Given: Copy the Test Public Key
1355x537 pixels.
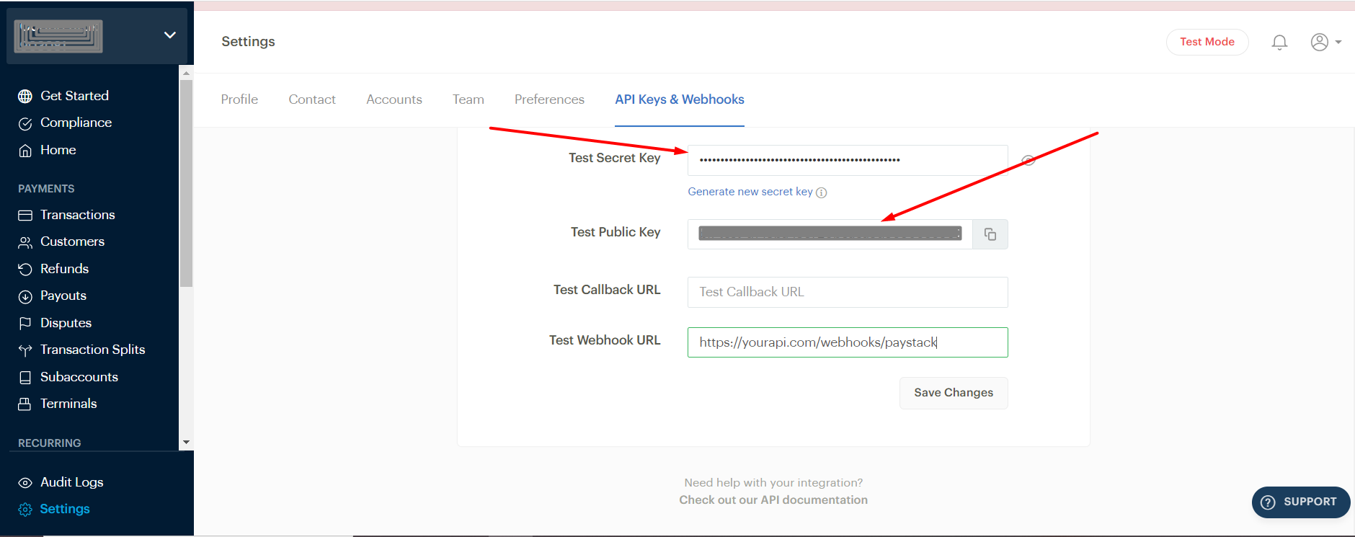Looking at the screenshot, I should click(990, 234).
